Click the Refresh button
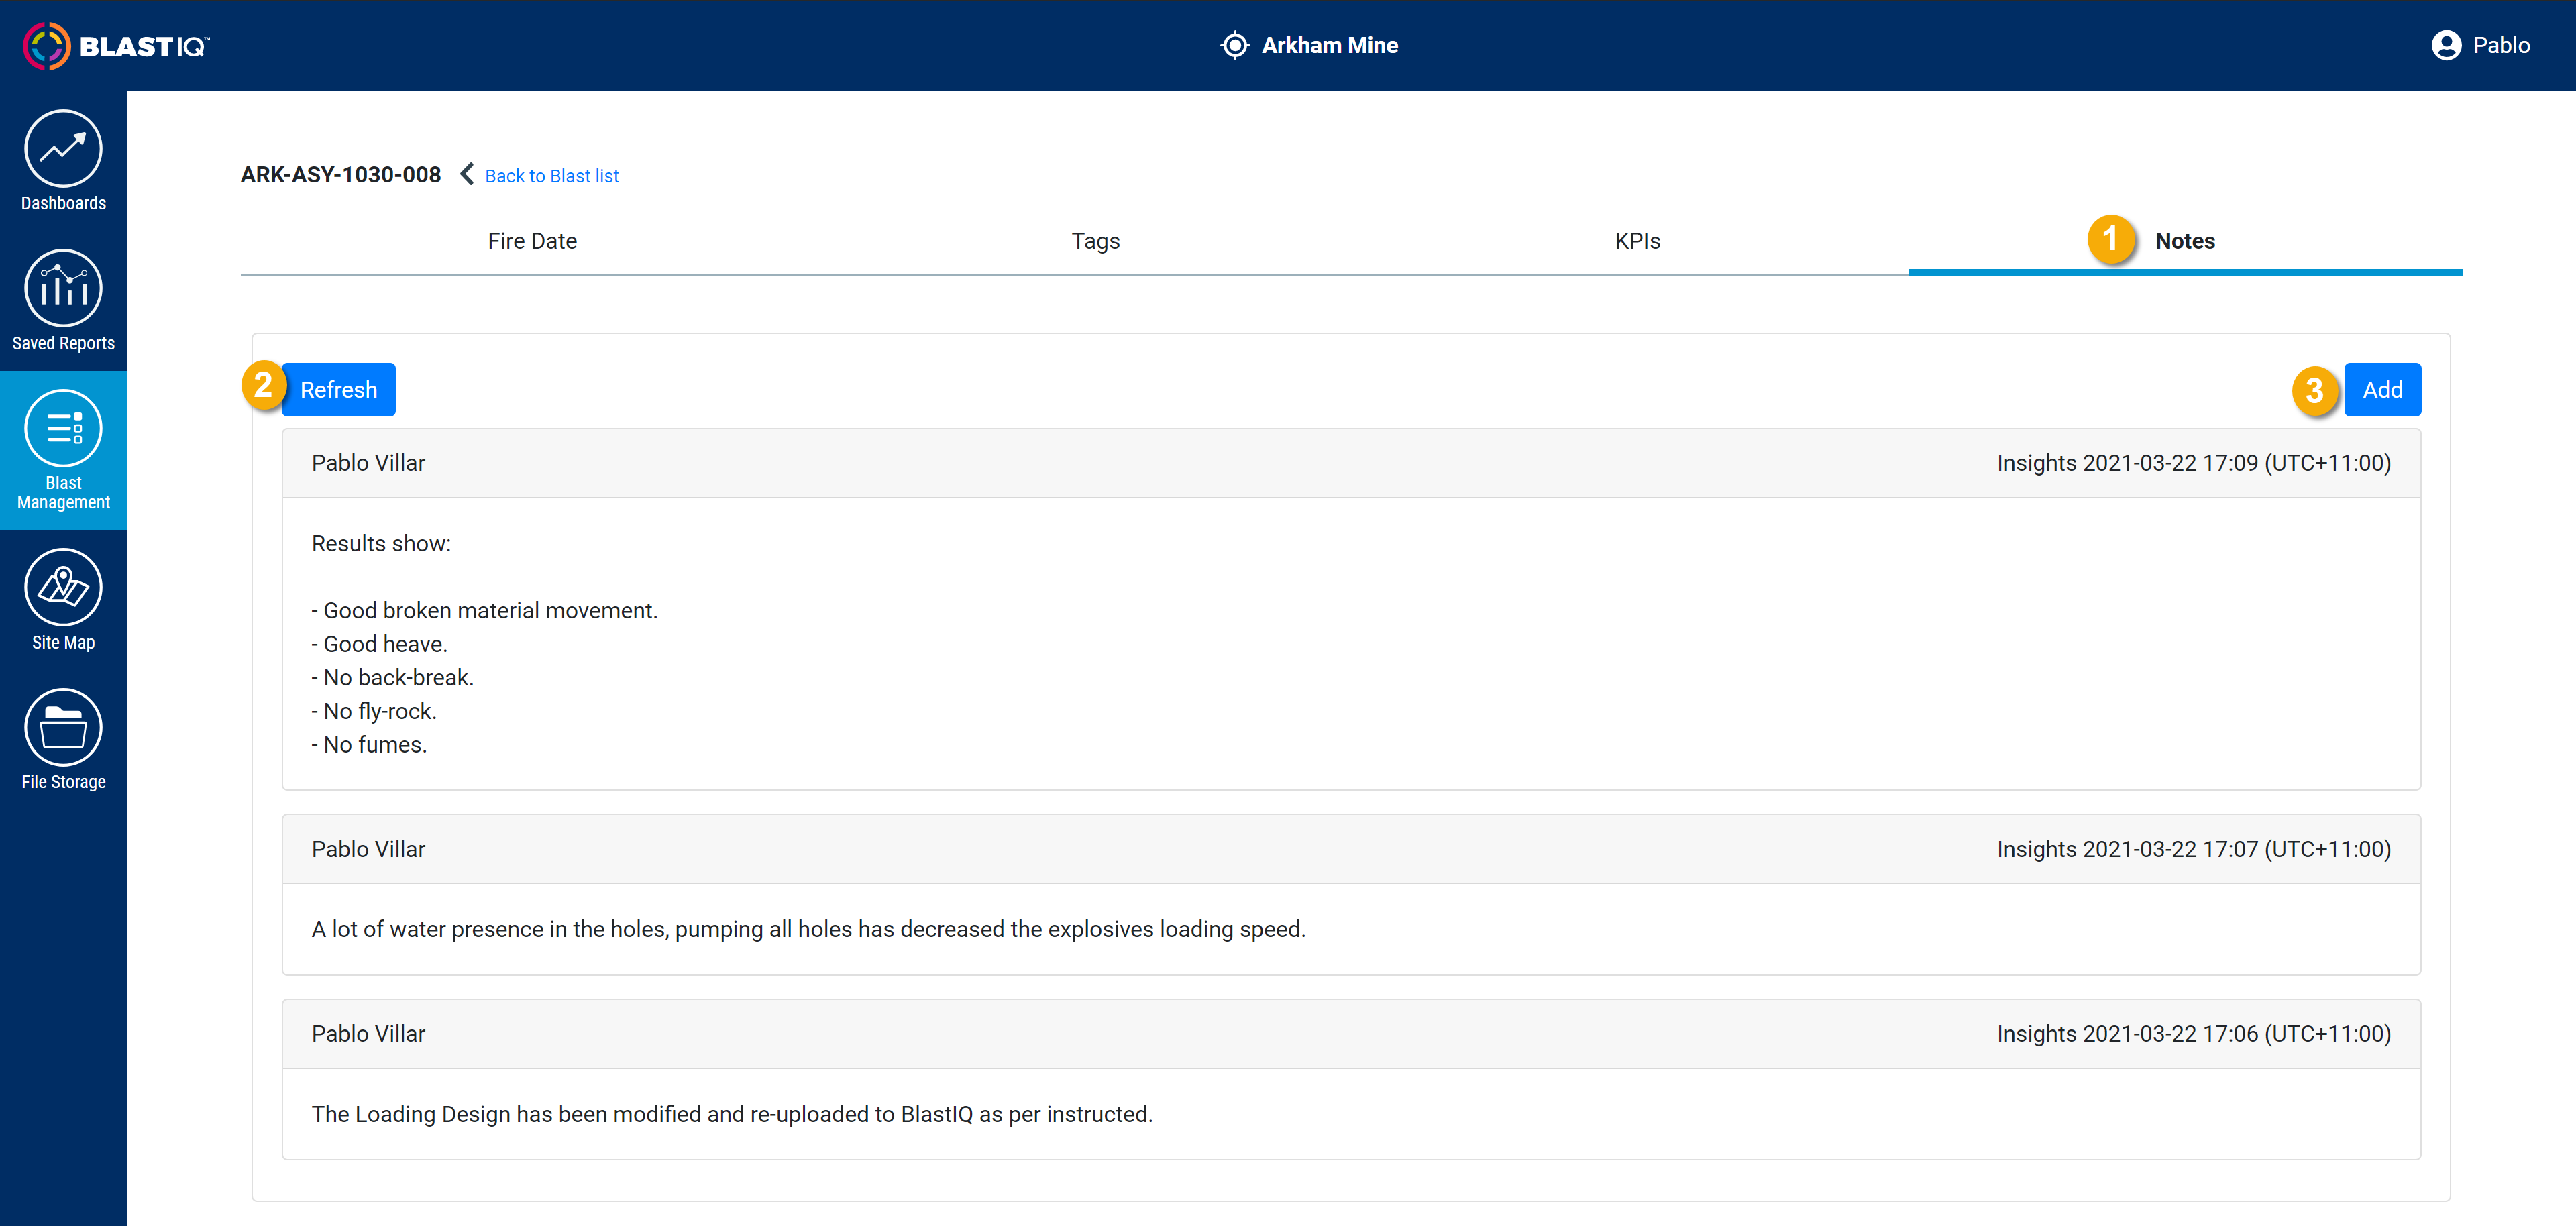2576x1226 pixels. (x=338, y=389)
